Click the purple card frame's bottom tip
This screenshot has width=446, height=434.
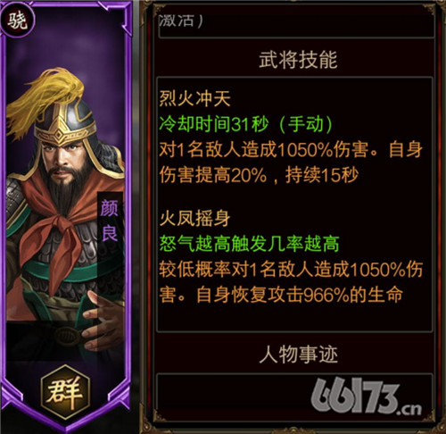66,424
